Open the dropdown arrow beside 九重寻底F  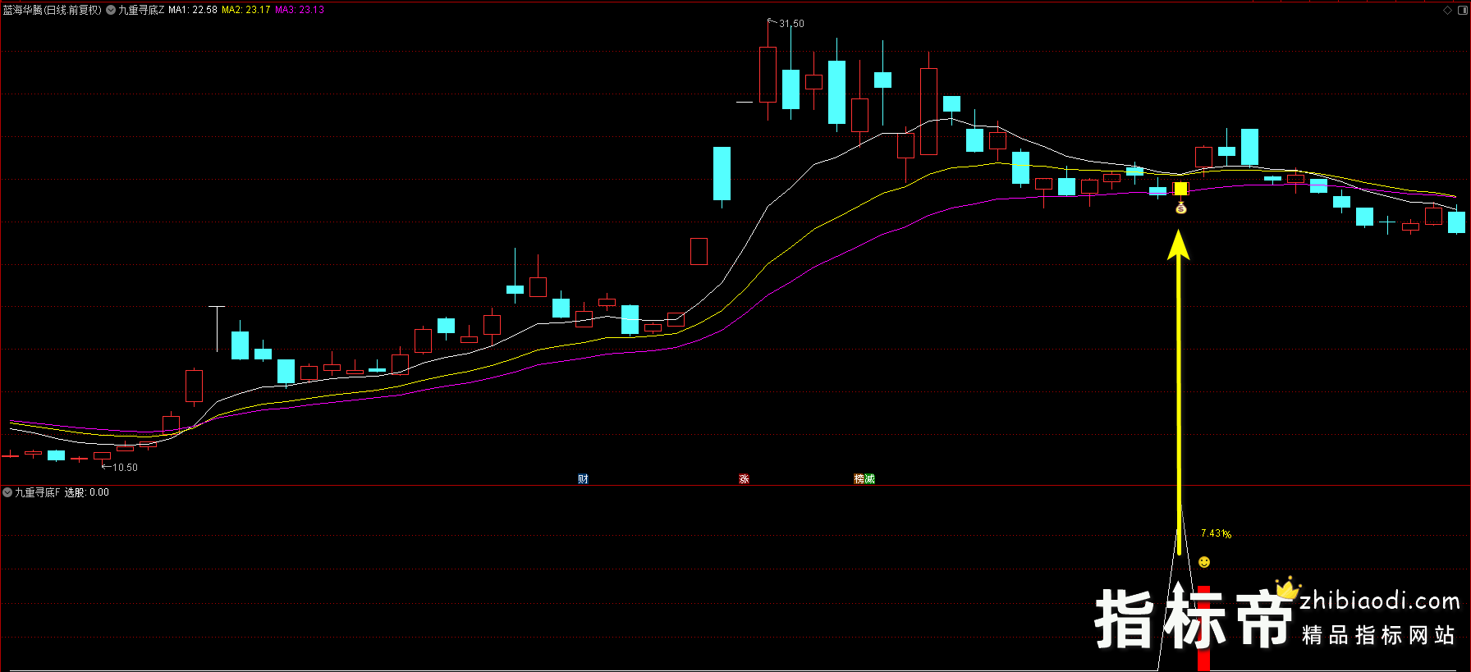[7, 492]
